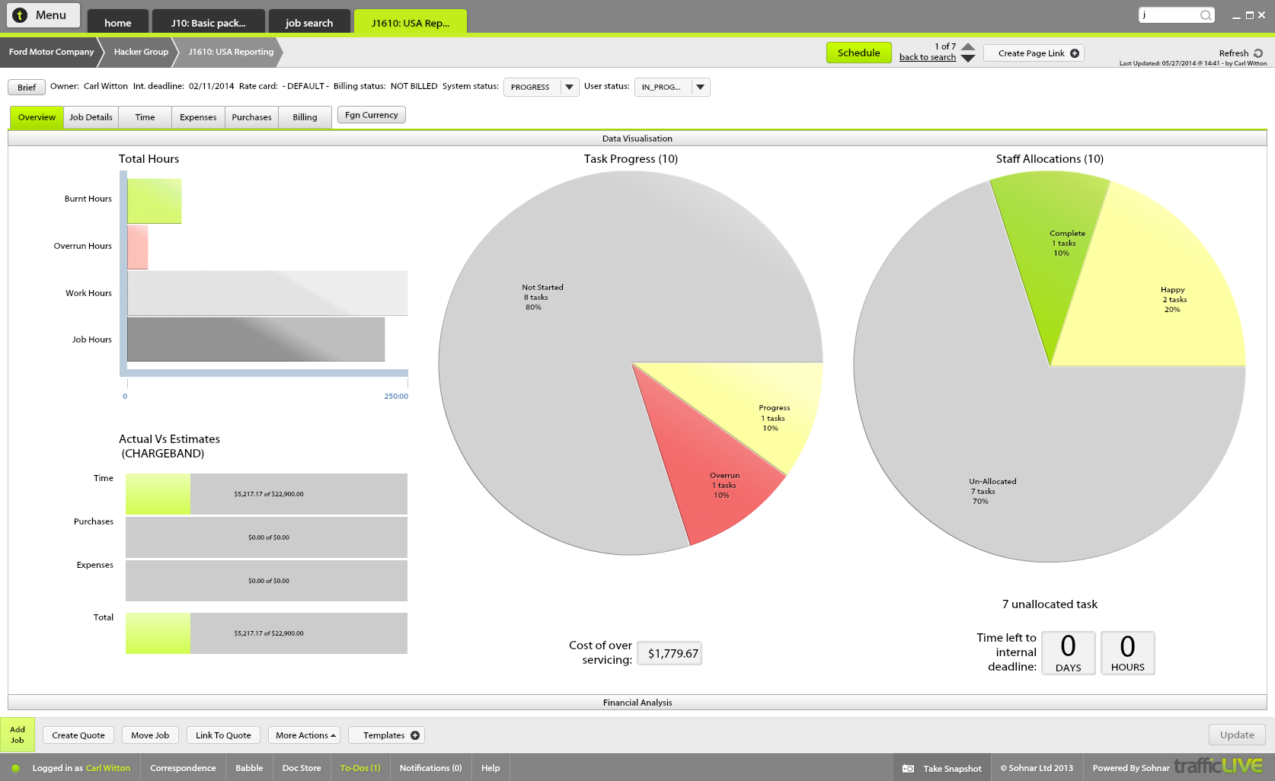Screen dimensions: 1275x781
Task: Open the System status PROGRESS dropdown
Action: coord(569,88)
